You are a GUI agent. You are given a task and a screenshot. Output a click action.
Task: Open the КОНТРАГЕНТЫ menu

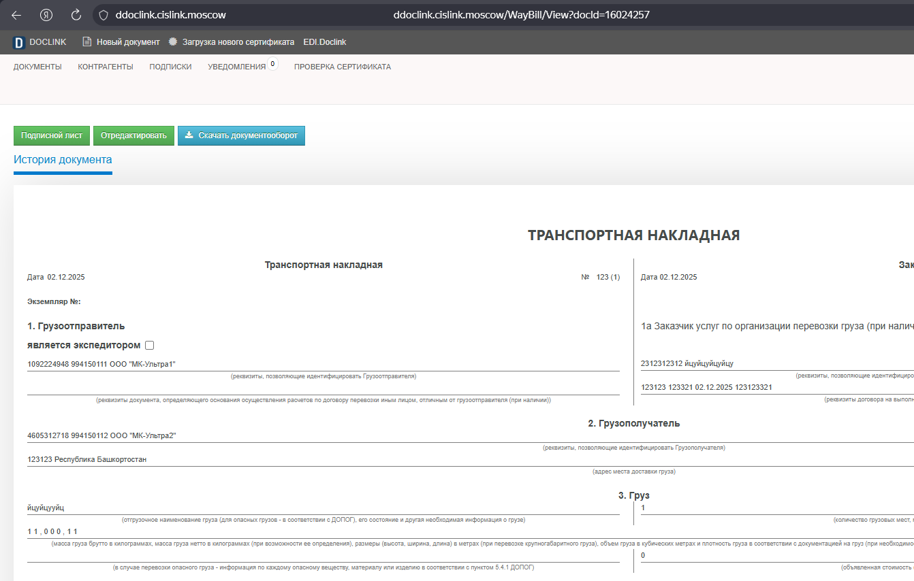coord(106,67)
